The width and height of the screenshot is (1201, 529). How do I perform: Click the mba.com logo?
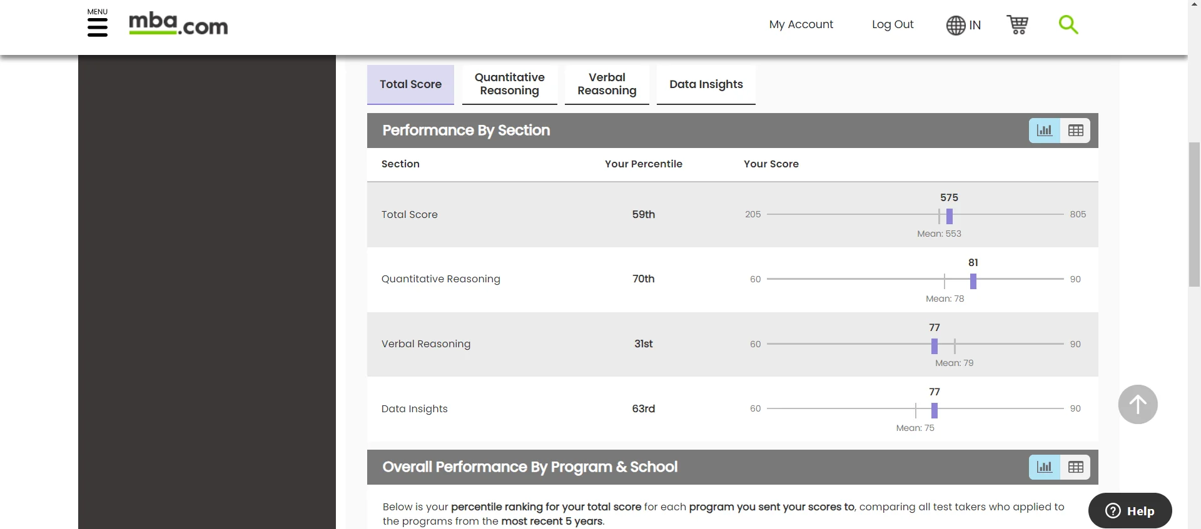pyautogui.click(x=178, y=24)
